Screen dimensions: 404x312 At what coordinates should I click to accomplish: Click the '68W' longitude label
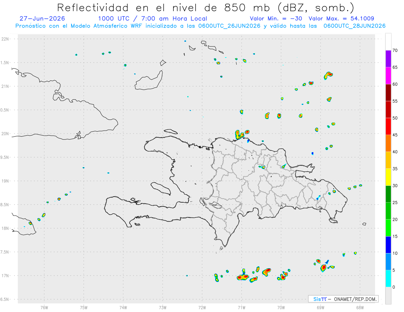[x=360, y=308]
